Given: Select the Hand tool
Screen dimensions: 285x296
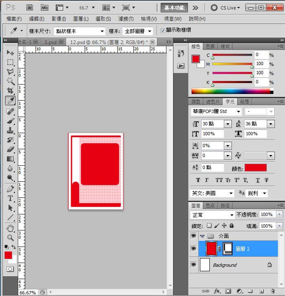Looking at the screenshot, I should point(10,228).
